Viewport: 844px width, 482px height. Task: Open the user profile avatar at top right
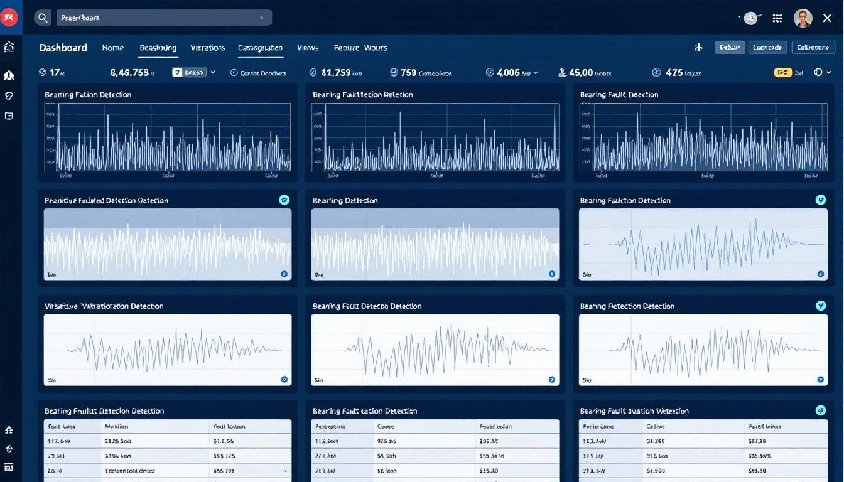[803, 18]
